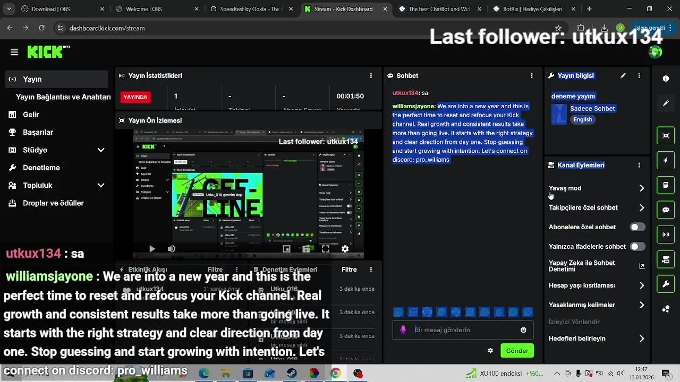The width and height of the screenshot is (680, 382).
Task: Mute the stream preview volume
Action: pos(171,248)
